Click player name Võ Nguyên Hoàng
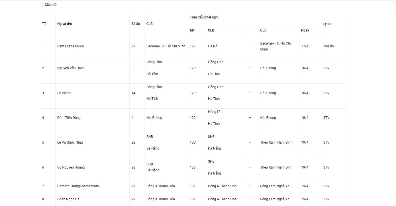Image resolution: width=396 pixels, height=206 pixels. (71, 167)
